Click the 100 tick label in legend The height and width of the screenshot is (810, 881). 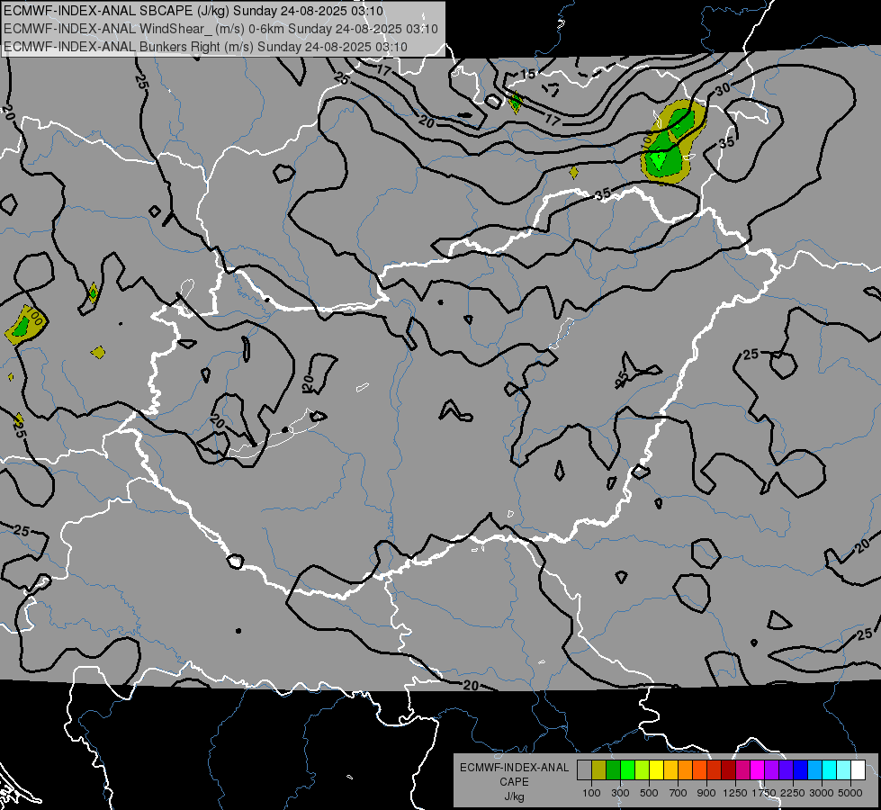tap(591, 793)
